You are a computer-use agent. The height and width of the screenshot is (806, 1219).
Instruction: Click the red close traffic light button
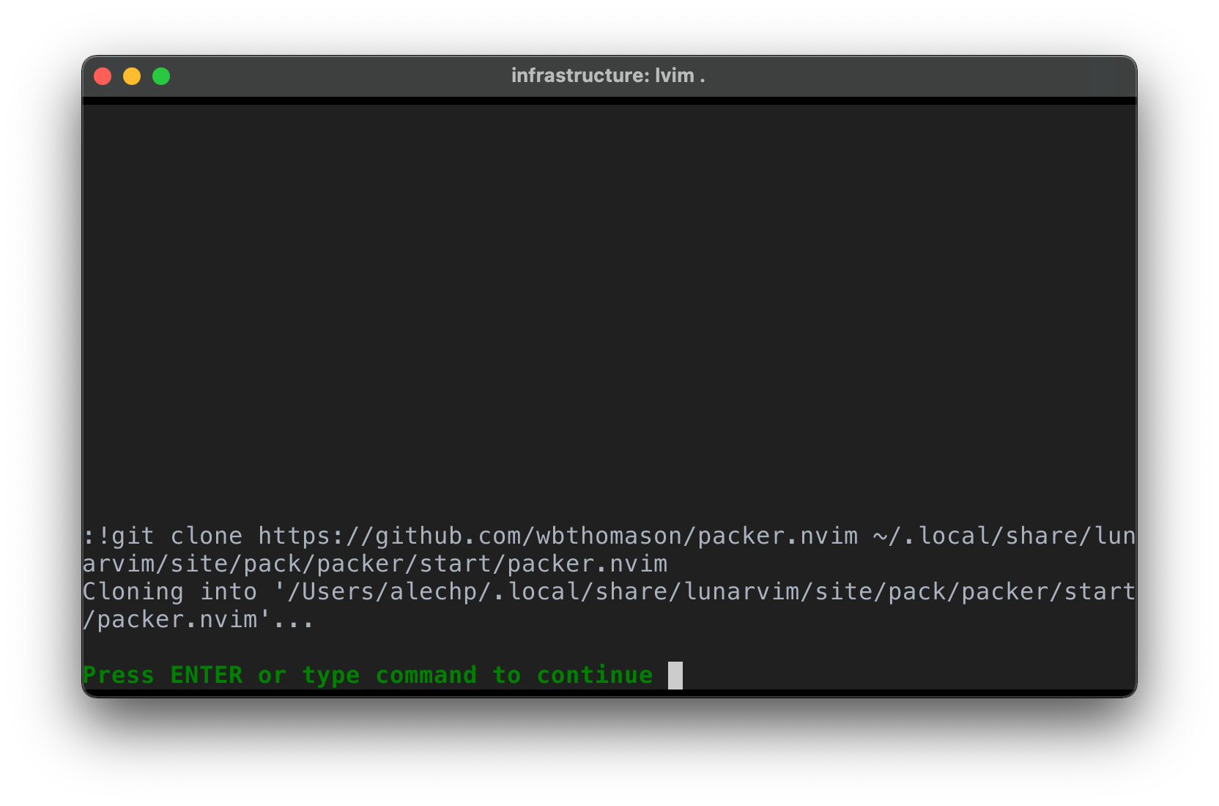coord(103,75)
